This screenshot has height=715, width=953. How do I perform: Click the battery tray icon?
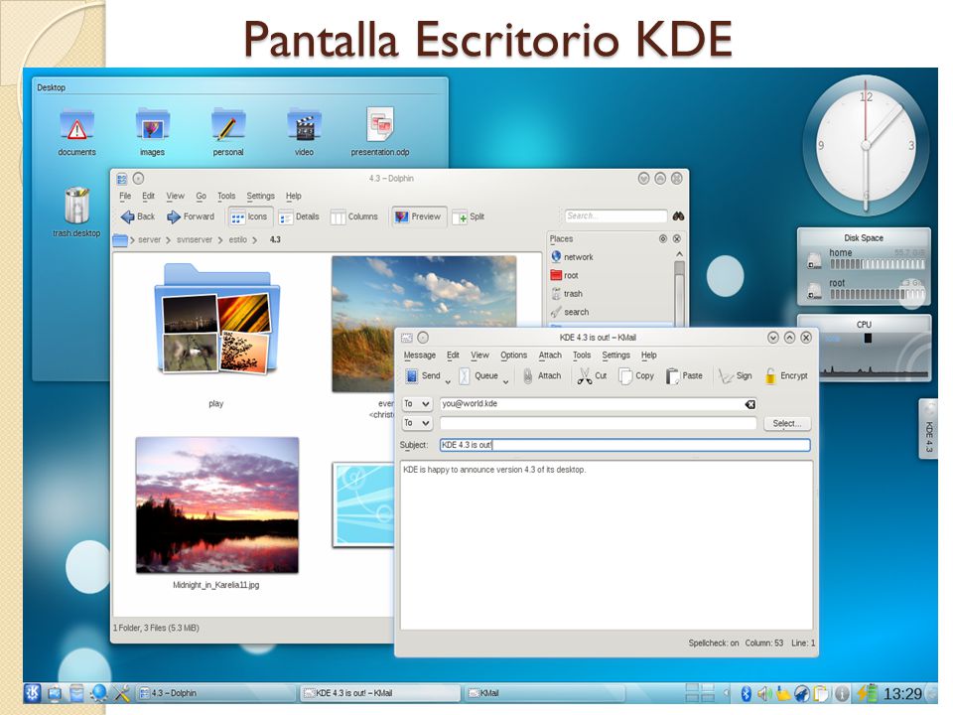868,693
